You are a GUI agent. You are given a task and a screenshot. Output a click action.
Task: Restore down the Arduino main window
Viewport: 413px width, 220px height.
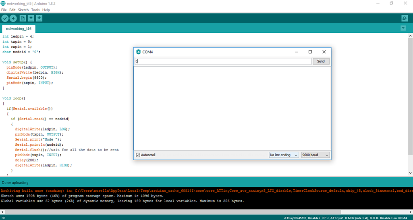[x=392, y=3]
